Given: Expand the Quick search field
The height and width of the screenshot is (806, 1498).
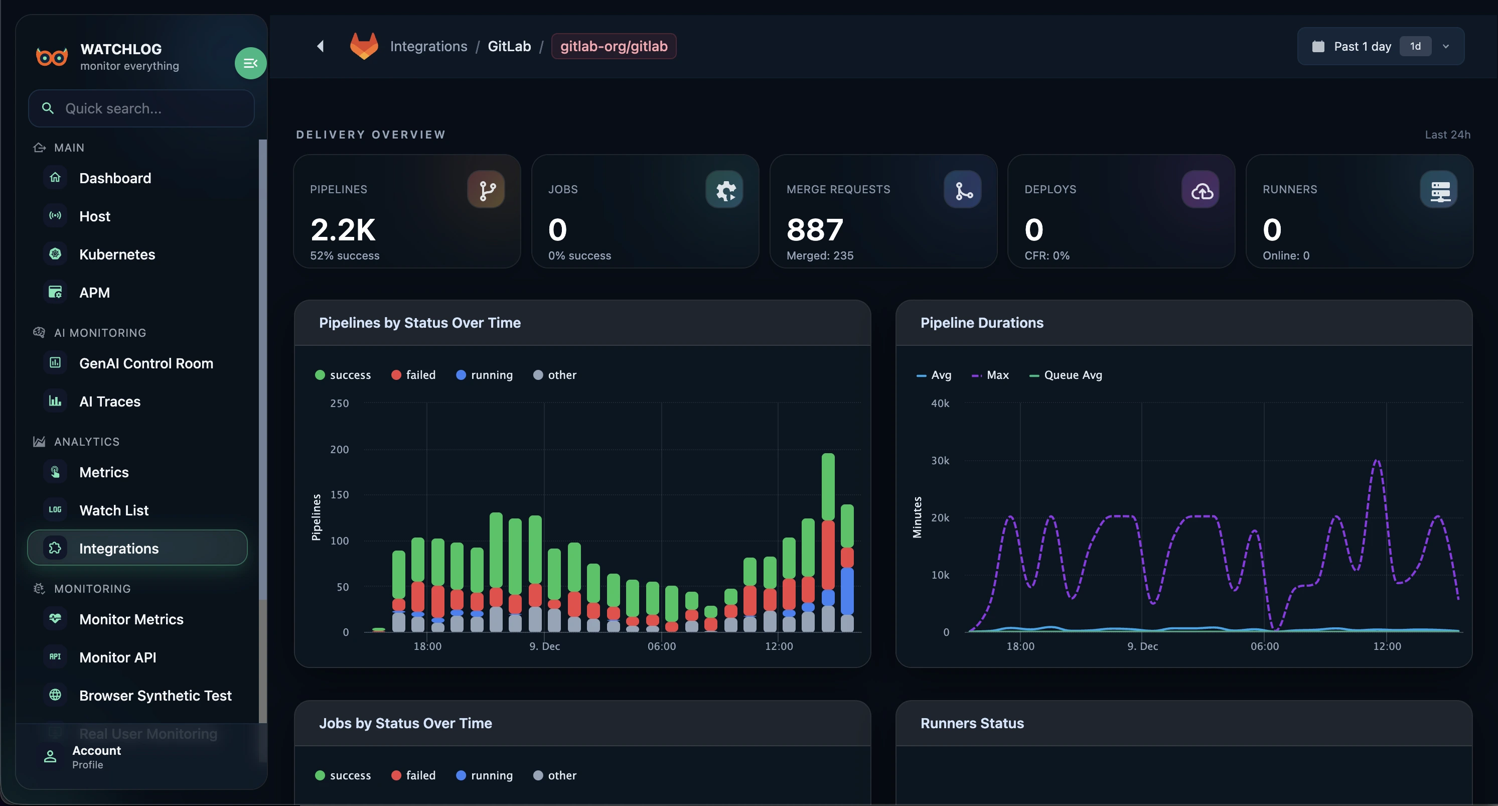Looking at the screenshot, I should coord(141,108).
